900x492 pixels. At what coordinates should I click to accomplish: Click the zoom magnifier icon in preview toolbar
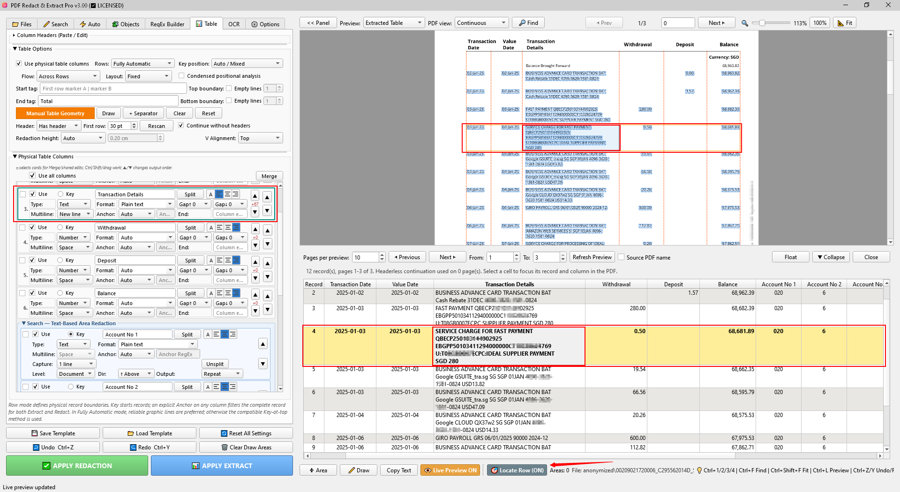point(745,23)
